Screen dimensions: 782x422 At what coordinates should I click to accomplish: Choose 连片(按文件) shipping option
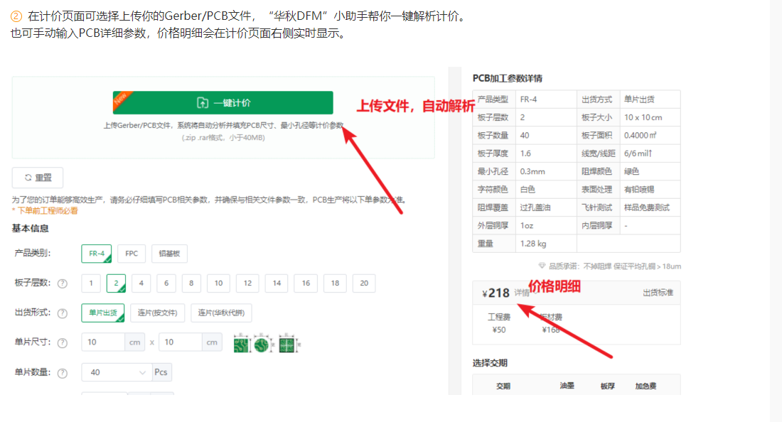158,313
